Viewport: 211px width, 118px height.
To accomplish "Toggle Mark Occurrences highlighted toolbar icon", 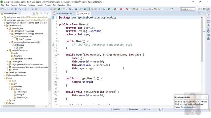I will tap(89, 9).
